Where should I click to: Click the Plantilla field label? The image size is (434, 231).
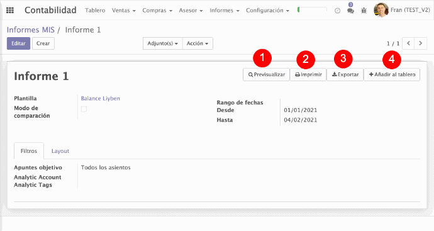coord(25,98)
